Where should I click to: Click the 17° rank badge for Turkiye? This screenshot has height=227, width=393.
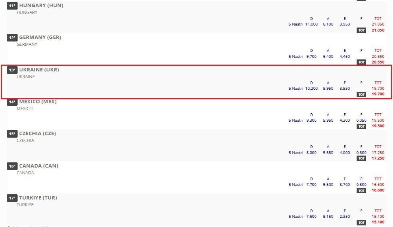[x=12, y=198]
